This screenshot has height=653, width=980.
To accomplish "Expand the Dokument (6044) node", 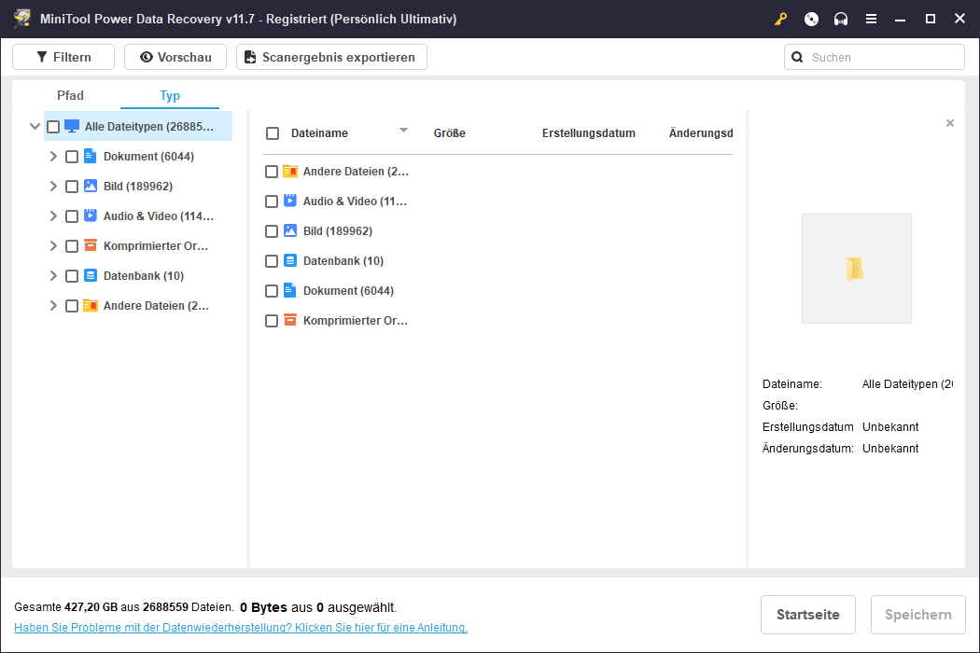I will [53, 156].
